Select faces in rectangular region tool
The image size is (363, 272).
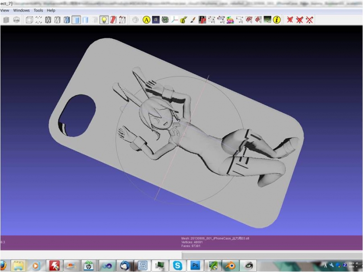[x=249, y=20]
